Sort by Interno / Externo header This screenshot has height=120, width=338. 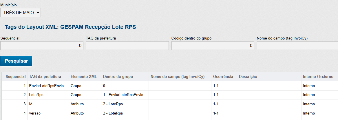pos(318,77)
